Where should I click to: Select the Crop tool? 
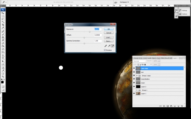click(x=3, y=25)
